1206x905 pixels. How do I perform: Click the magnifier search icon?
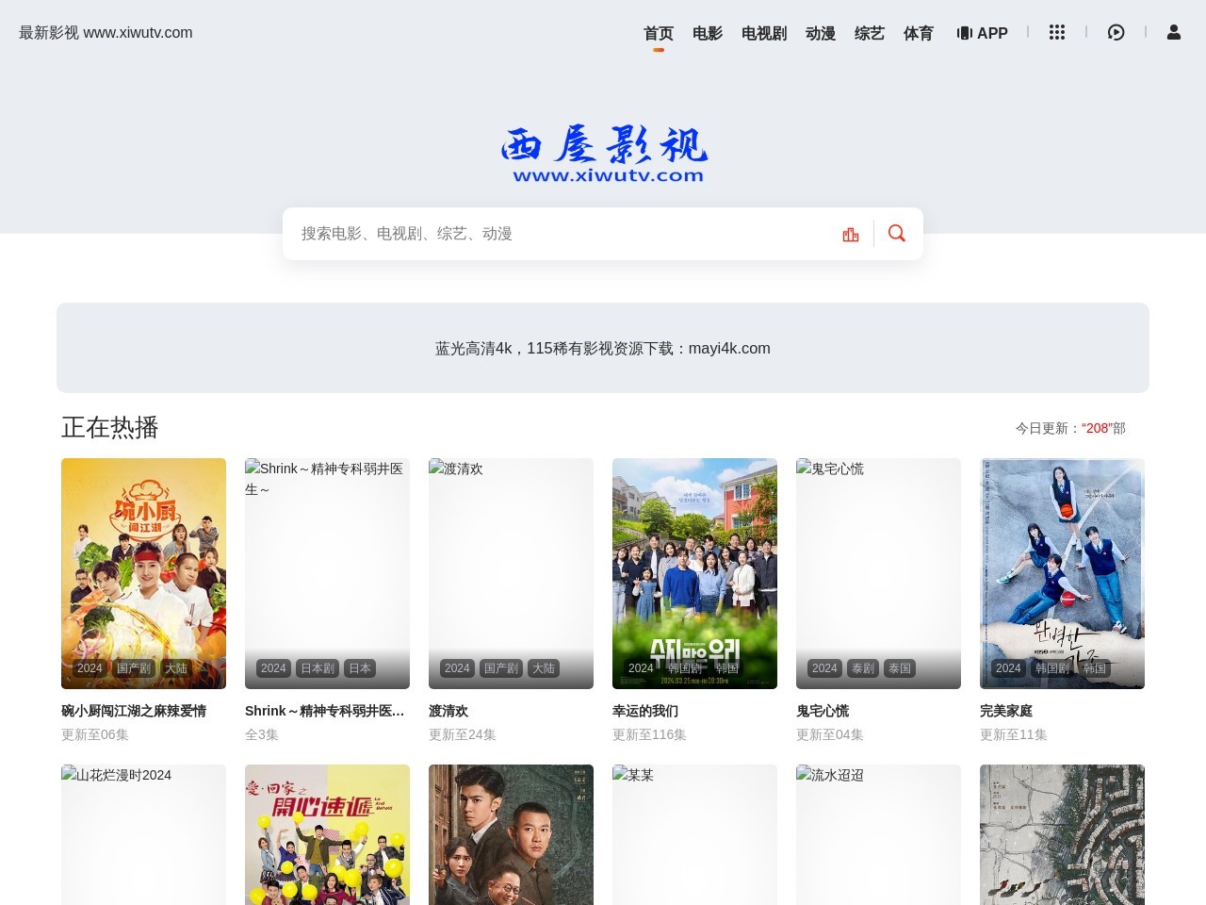(897, 233)
